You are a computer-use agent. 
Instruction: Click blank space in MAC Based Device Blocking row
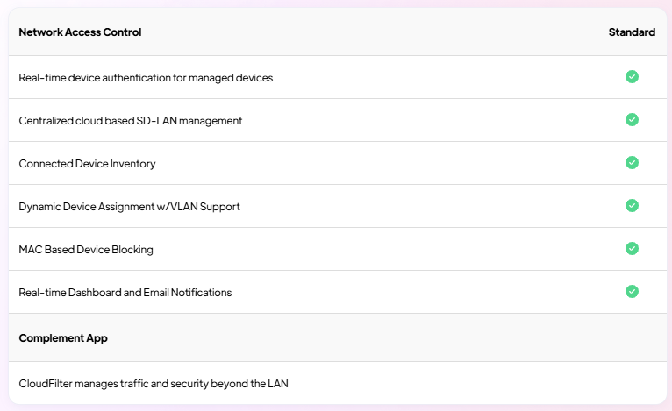pos(386,249)
